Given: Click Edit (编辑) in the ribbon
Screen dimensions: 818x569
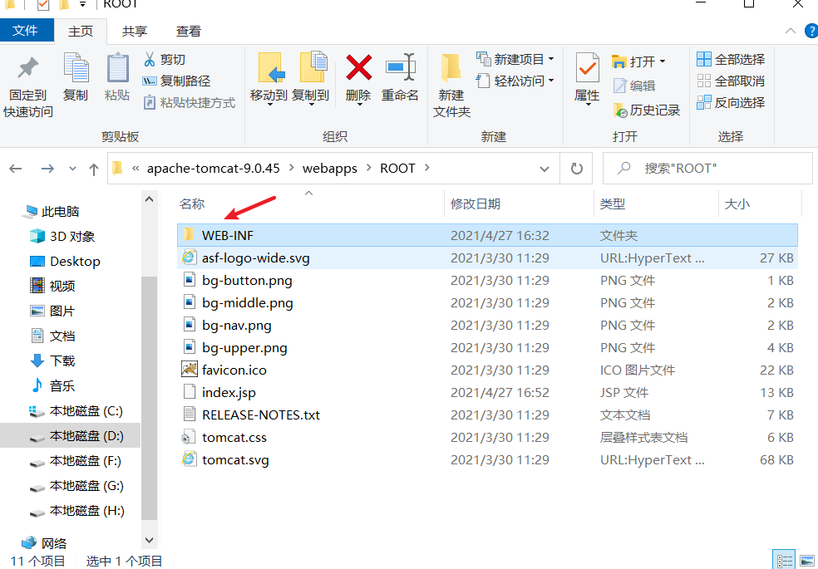Looking at the screenshot, I should [x=633, y=86].
